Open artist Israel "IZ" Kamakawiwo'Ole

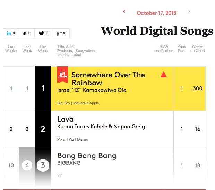[x=92, y=90]
